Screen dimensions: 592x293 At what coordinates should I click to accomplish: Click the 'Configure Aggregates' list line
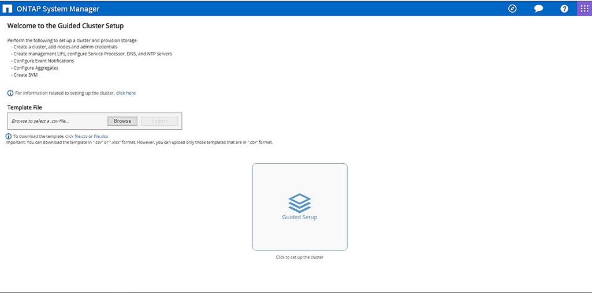(x=35, y=68)
